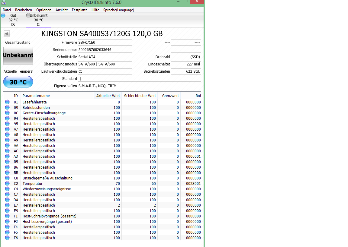The height and width of the screenshot is (247, 348).
Task: Click the Drehzahl field showing (SSD)
Action: 186,57
